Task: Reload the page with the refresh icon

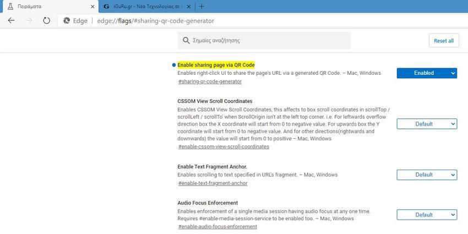Action: pos(46,20)
